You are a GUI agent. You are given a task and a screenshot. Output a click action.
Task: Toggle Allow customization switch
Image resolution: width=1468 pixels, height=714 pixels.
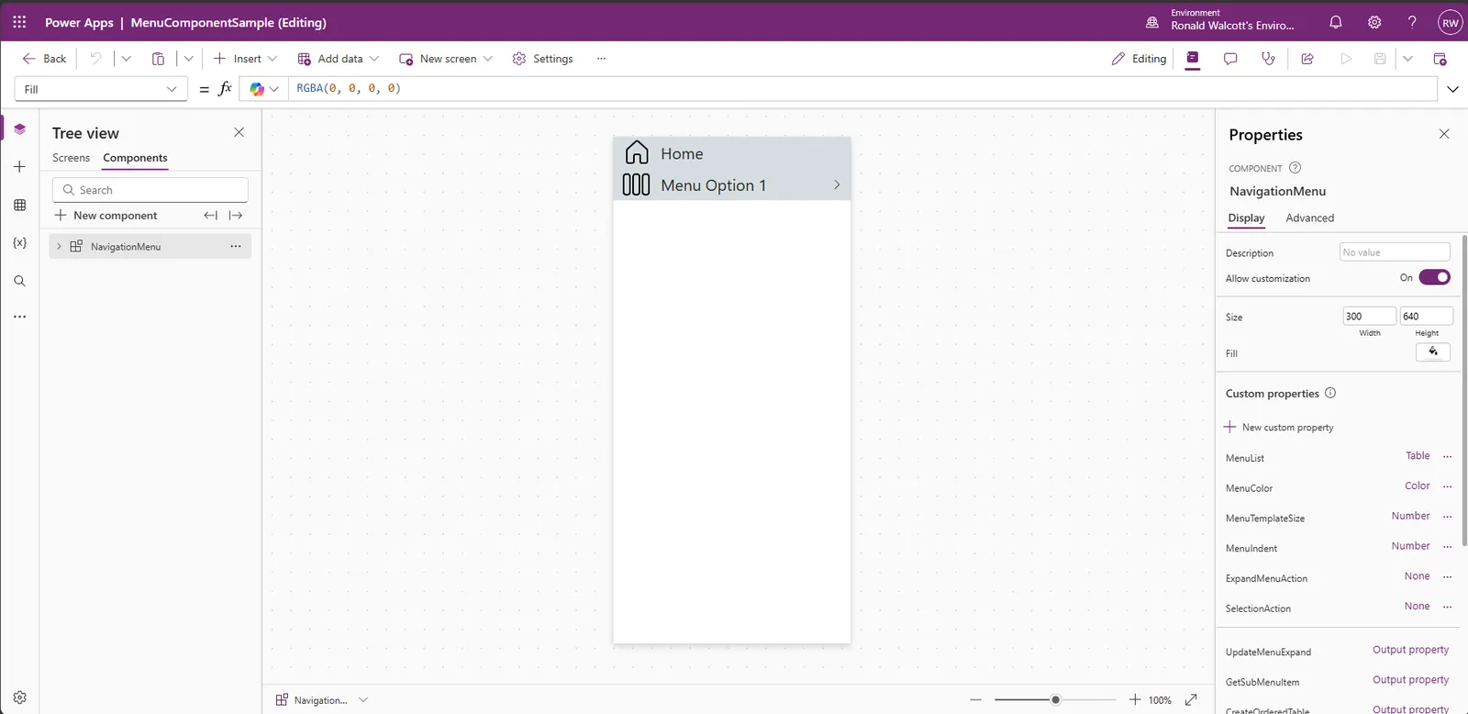[x=1434, y=277]
